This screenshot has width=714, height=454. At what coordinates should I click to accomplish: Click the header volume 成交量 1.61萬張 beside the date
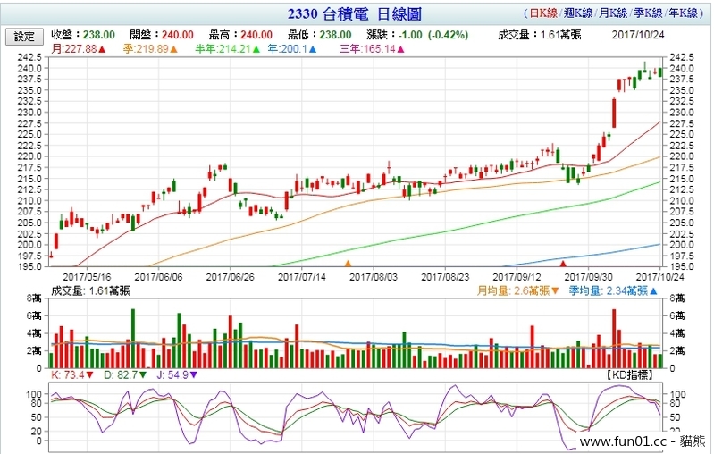point(539,35)
